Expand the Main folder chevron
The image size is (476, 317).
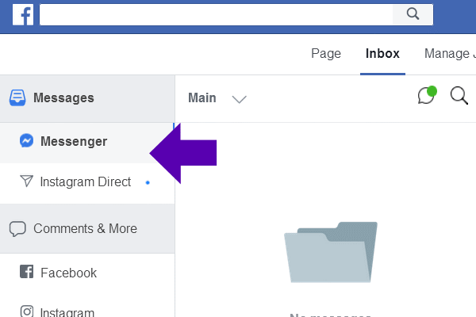tap(239, 99)
